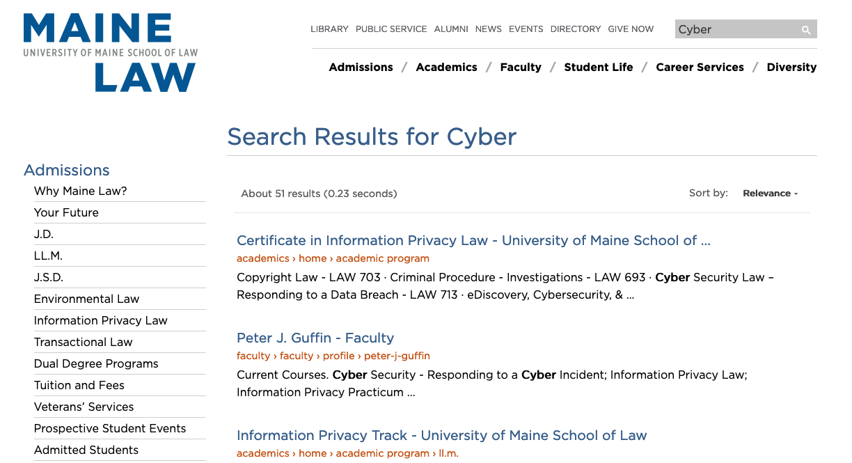The width and height of the screenshot is (852, 463).
Task: Open Certificate in Information Privacy Law result
Action: point(473,240)
